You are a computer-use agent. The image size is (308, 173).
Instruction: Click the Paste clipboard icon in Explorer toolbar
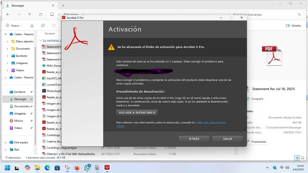click(x=54, y=26)
